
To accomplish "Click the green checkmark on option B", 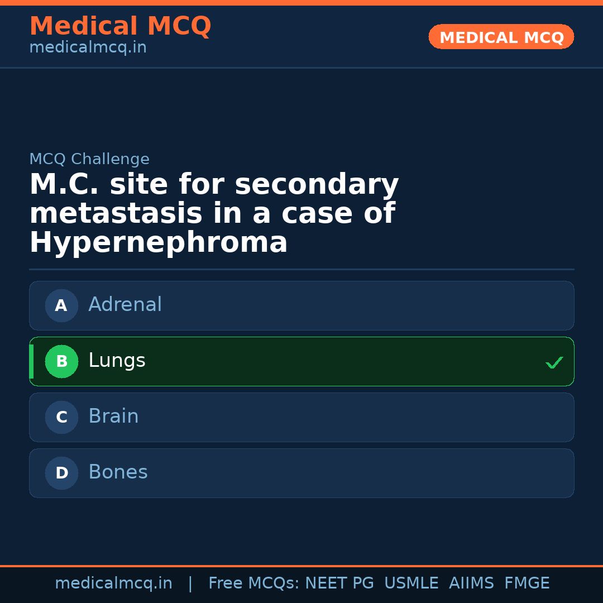I will (x=554, y=362).
